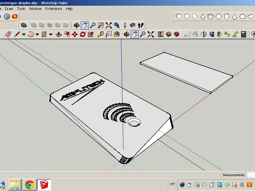
Task: Open the Add Location map tool
Action: [161, 34]
